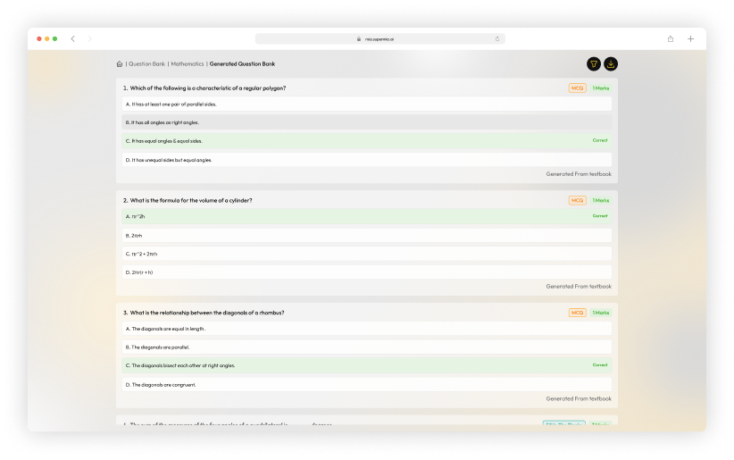Screen dimensions: 734x460
Task: Open Question Bank breadcrumb link
Action: (147, 64)
